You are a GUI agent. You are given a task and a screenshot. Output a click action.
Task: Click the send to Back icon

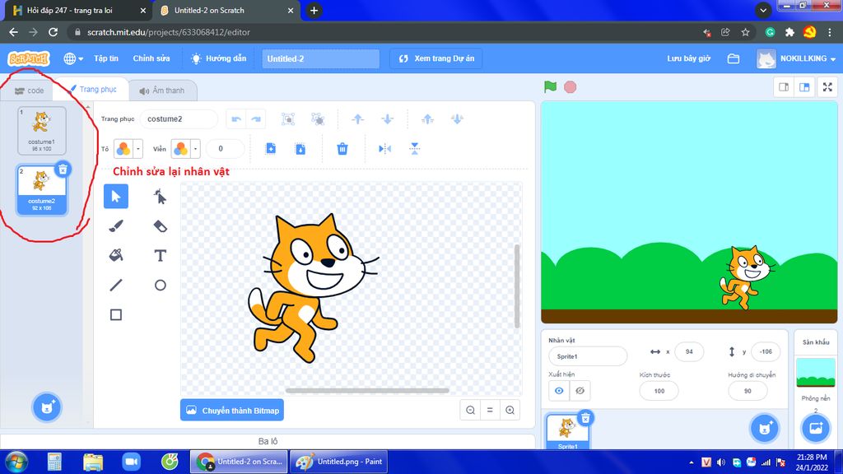click(457, 118)
